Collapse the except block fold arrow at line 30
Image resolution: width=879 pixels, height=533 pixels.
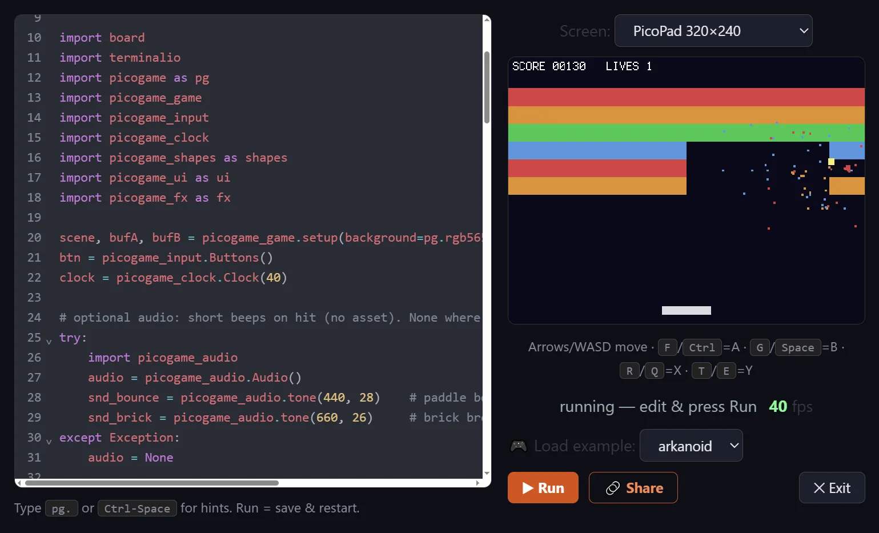pyautogui.click(x=49, y=441)
